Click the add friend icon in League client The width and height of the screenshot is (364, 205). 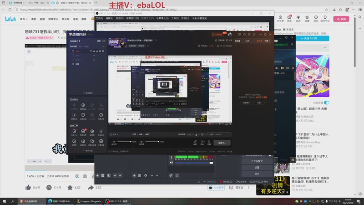tap(277, 68)
